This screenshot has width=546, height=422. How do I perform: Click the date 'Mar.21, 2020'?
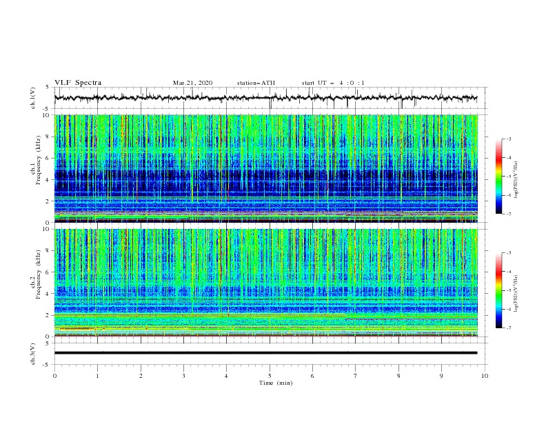click(x=192, y=83)
